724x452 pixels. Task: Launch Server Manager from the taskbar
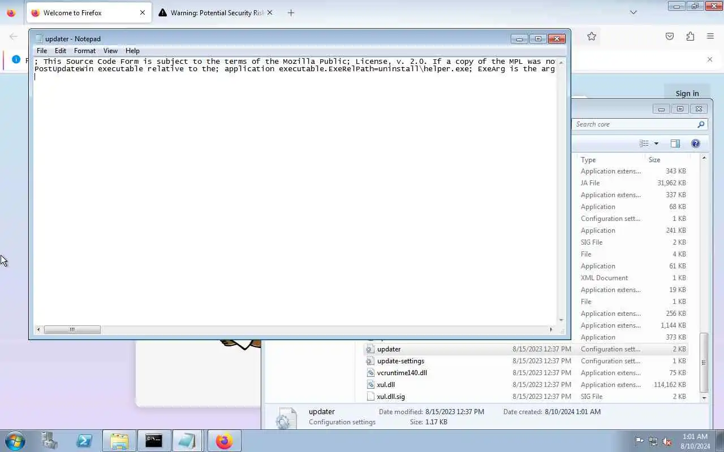click(x=50, y=441)
